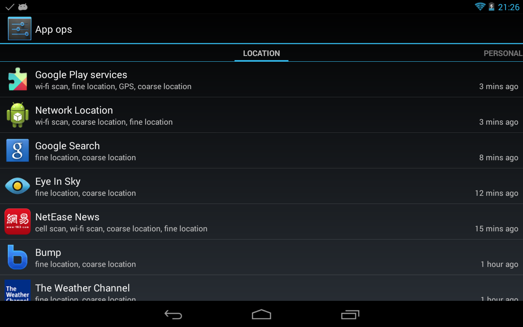Tap the 21:26 clock in status bar
523x327 pixels.
coord(509,7)
